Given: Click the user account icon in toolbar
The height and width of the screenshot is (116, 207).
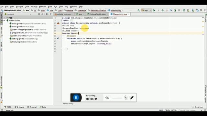Looking at the screenshot, I should pyautogui.click(x=205, y=10).
